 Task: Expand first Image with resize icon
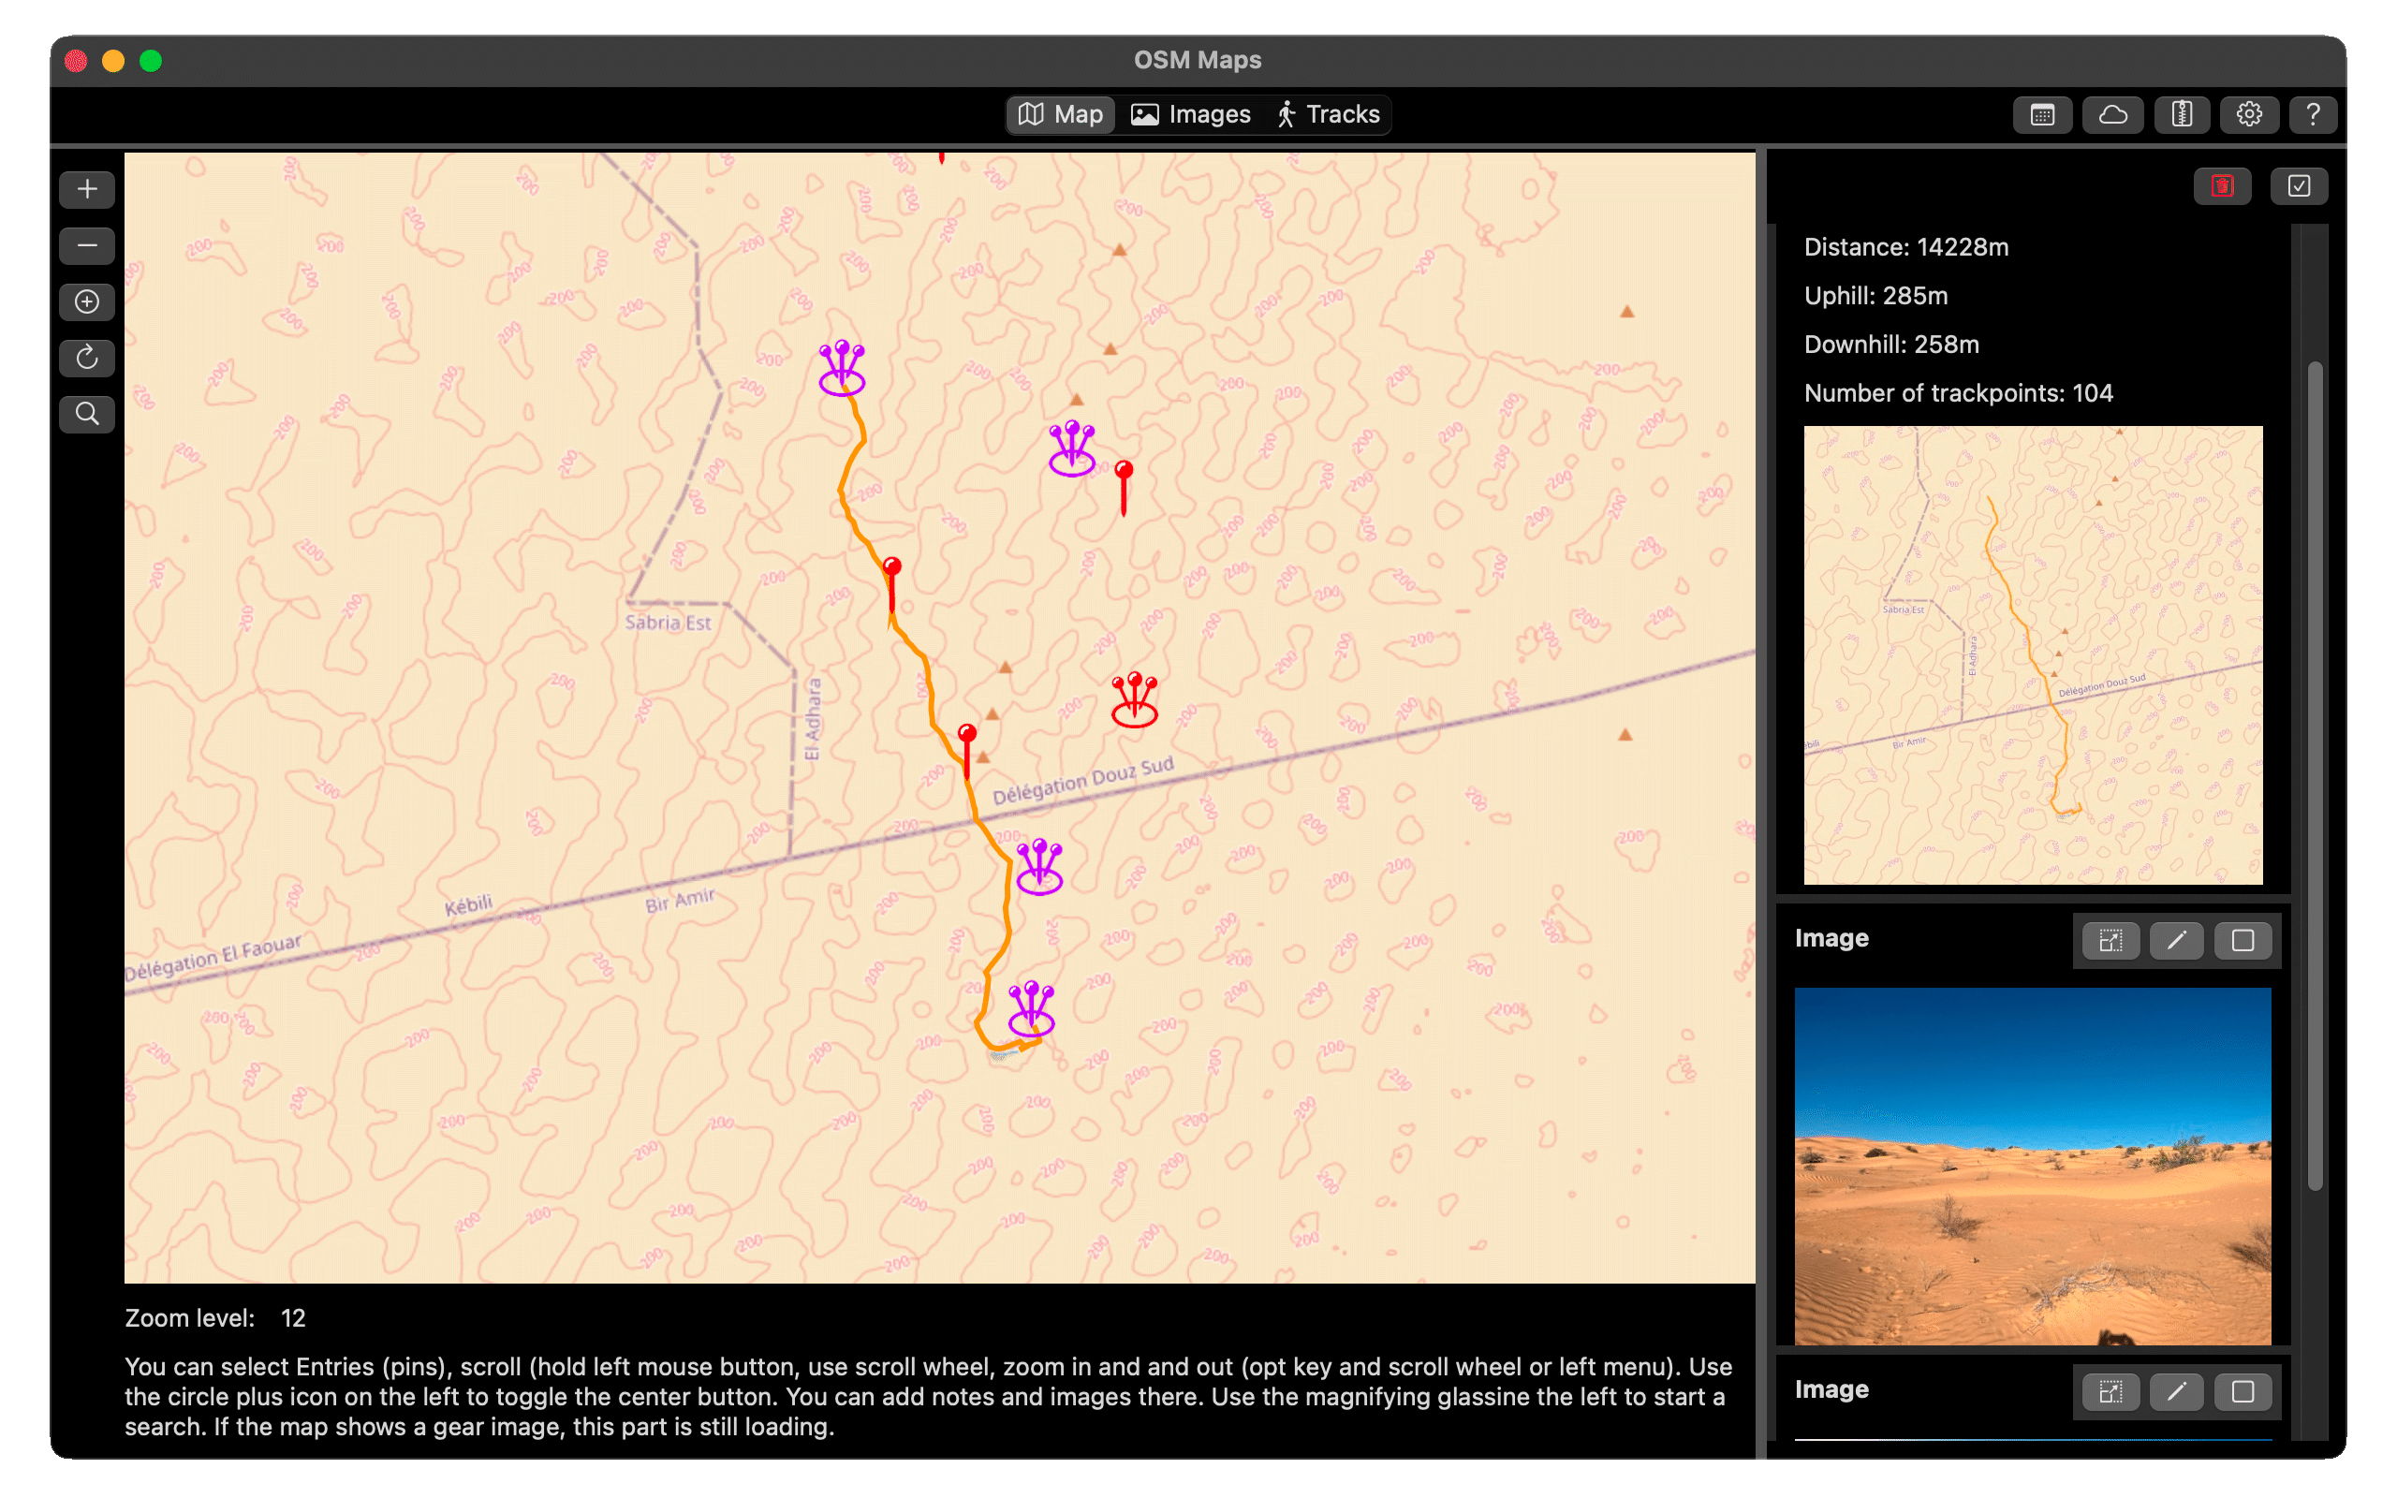coord(2110,940)
